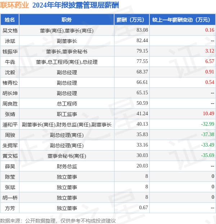Image resolution: width=216 pixels, height=224 pixels.
Task: Click the position 董事(离任),董事长(离任)
Action: click(x=67, y=31)
